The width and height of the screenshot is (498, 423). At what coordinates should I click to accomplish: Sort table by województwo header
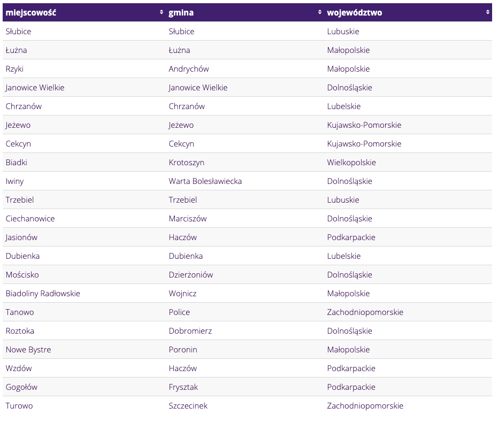(355, 12)
